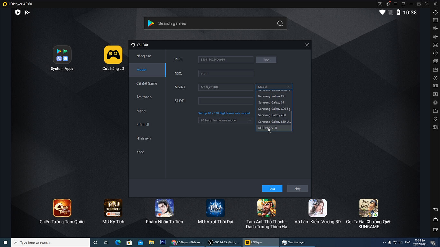Open the shared folder icon in sidebar
This screenshot has height=247, width=440.
click(435, 111)
